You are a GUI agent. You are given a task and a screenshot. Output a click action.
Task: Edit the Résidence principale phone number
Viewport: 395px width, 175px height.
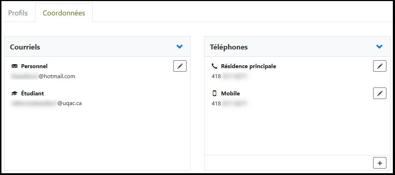point(380,66)
